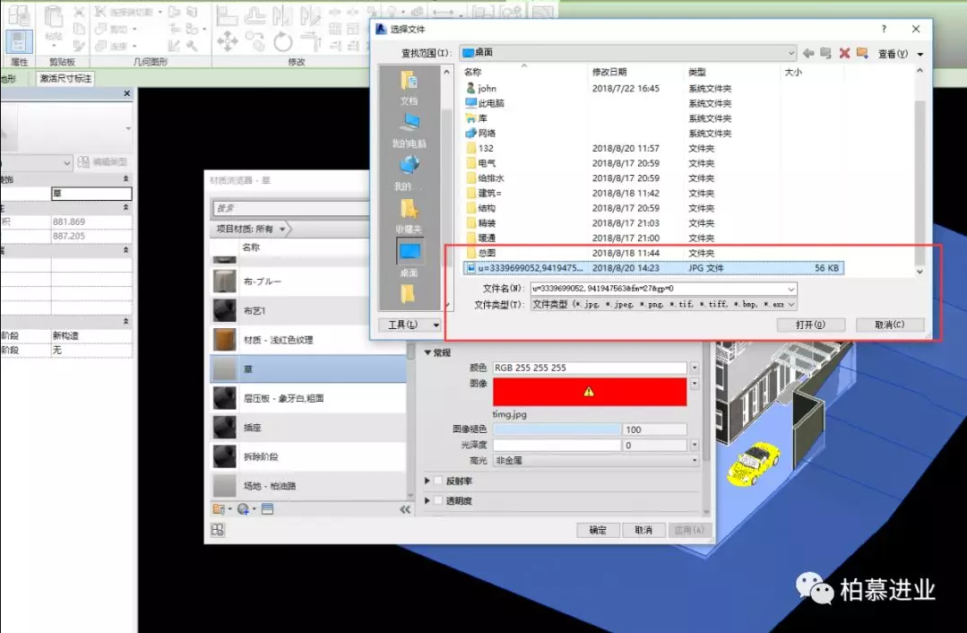Image resolution: width=967 pixels, height=633 pixels.
Task: Go up one folder level in file dialog
Action: click(825, 53)
